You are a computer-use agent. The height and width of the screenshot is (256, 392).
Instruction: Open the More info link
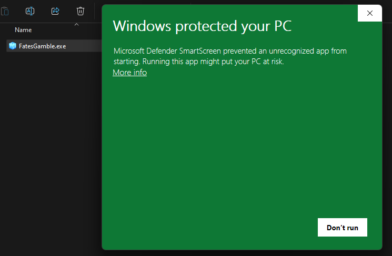(x=130, y=73)
